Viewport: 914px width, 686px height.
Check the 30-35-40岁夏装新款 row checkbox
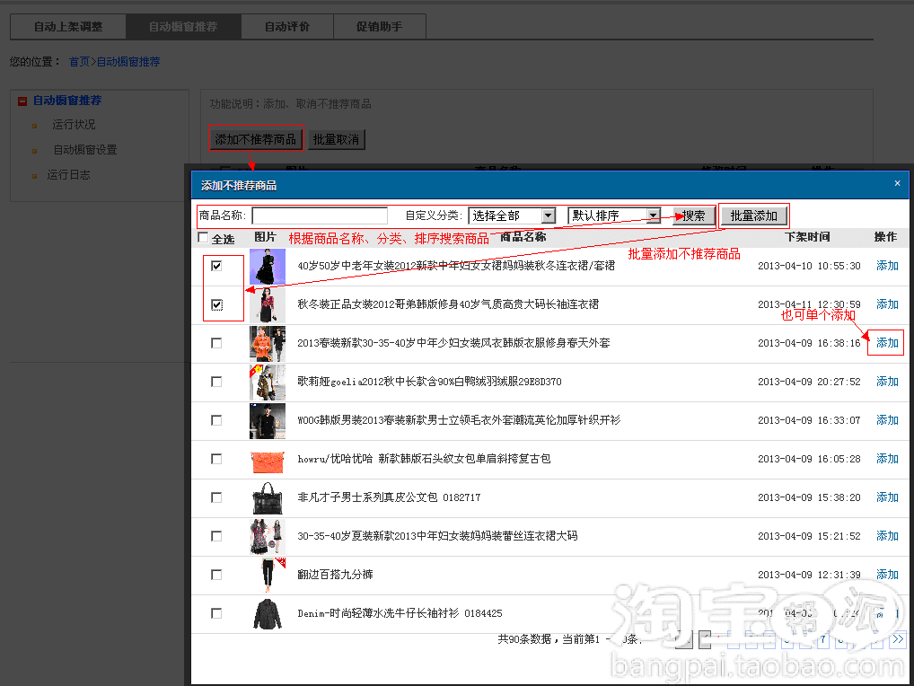pyautogui.click(x=216, y=536)
